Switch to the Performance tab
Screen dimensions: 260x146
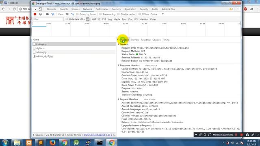pos(102,9)
